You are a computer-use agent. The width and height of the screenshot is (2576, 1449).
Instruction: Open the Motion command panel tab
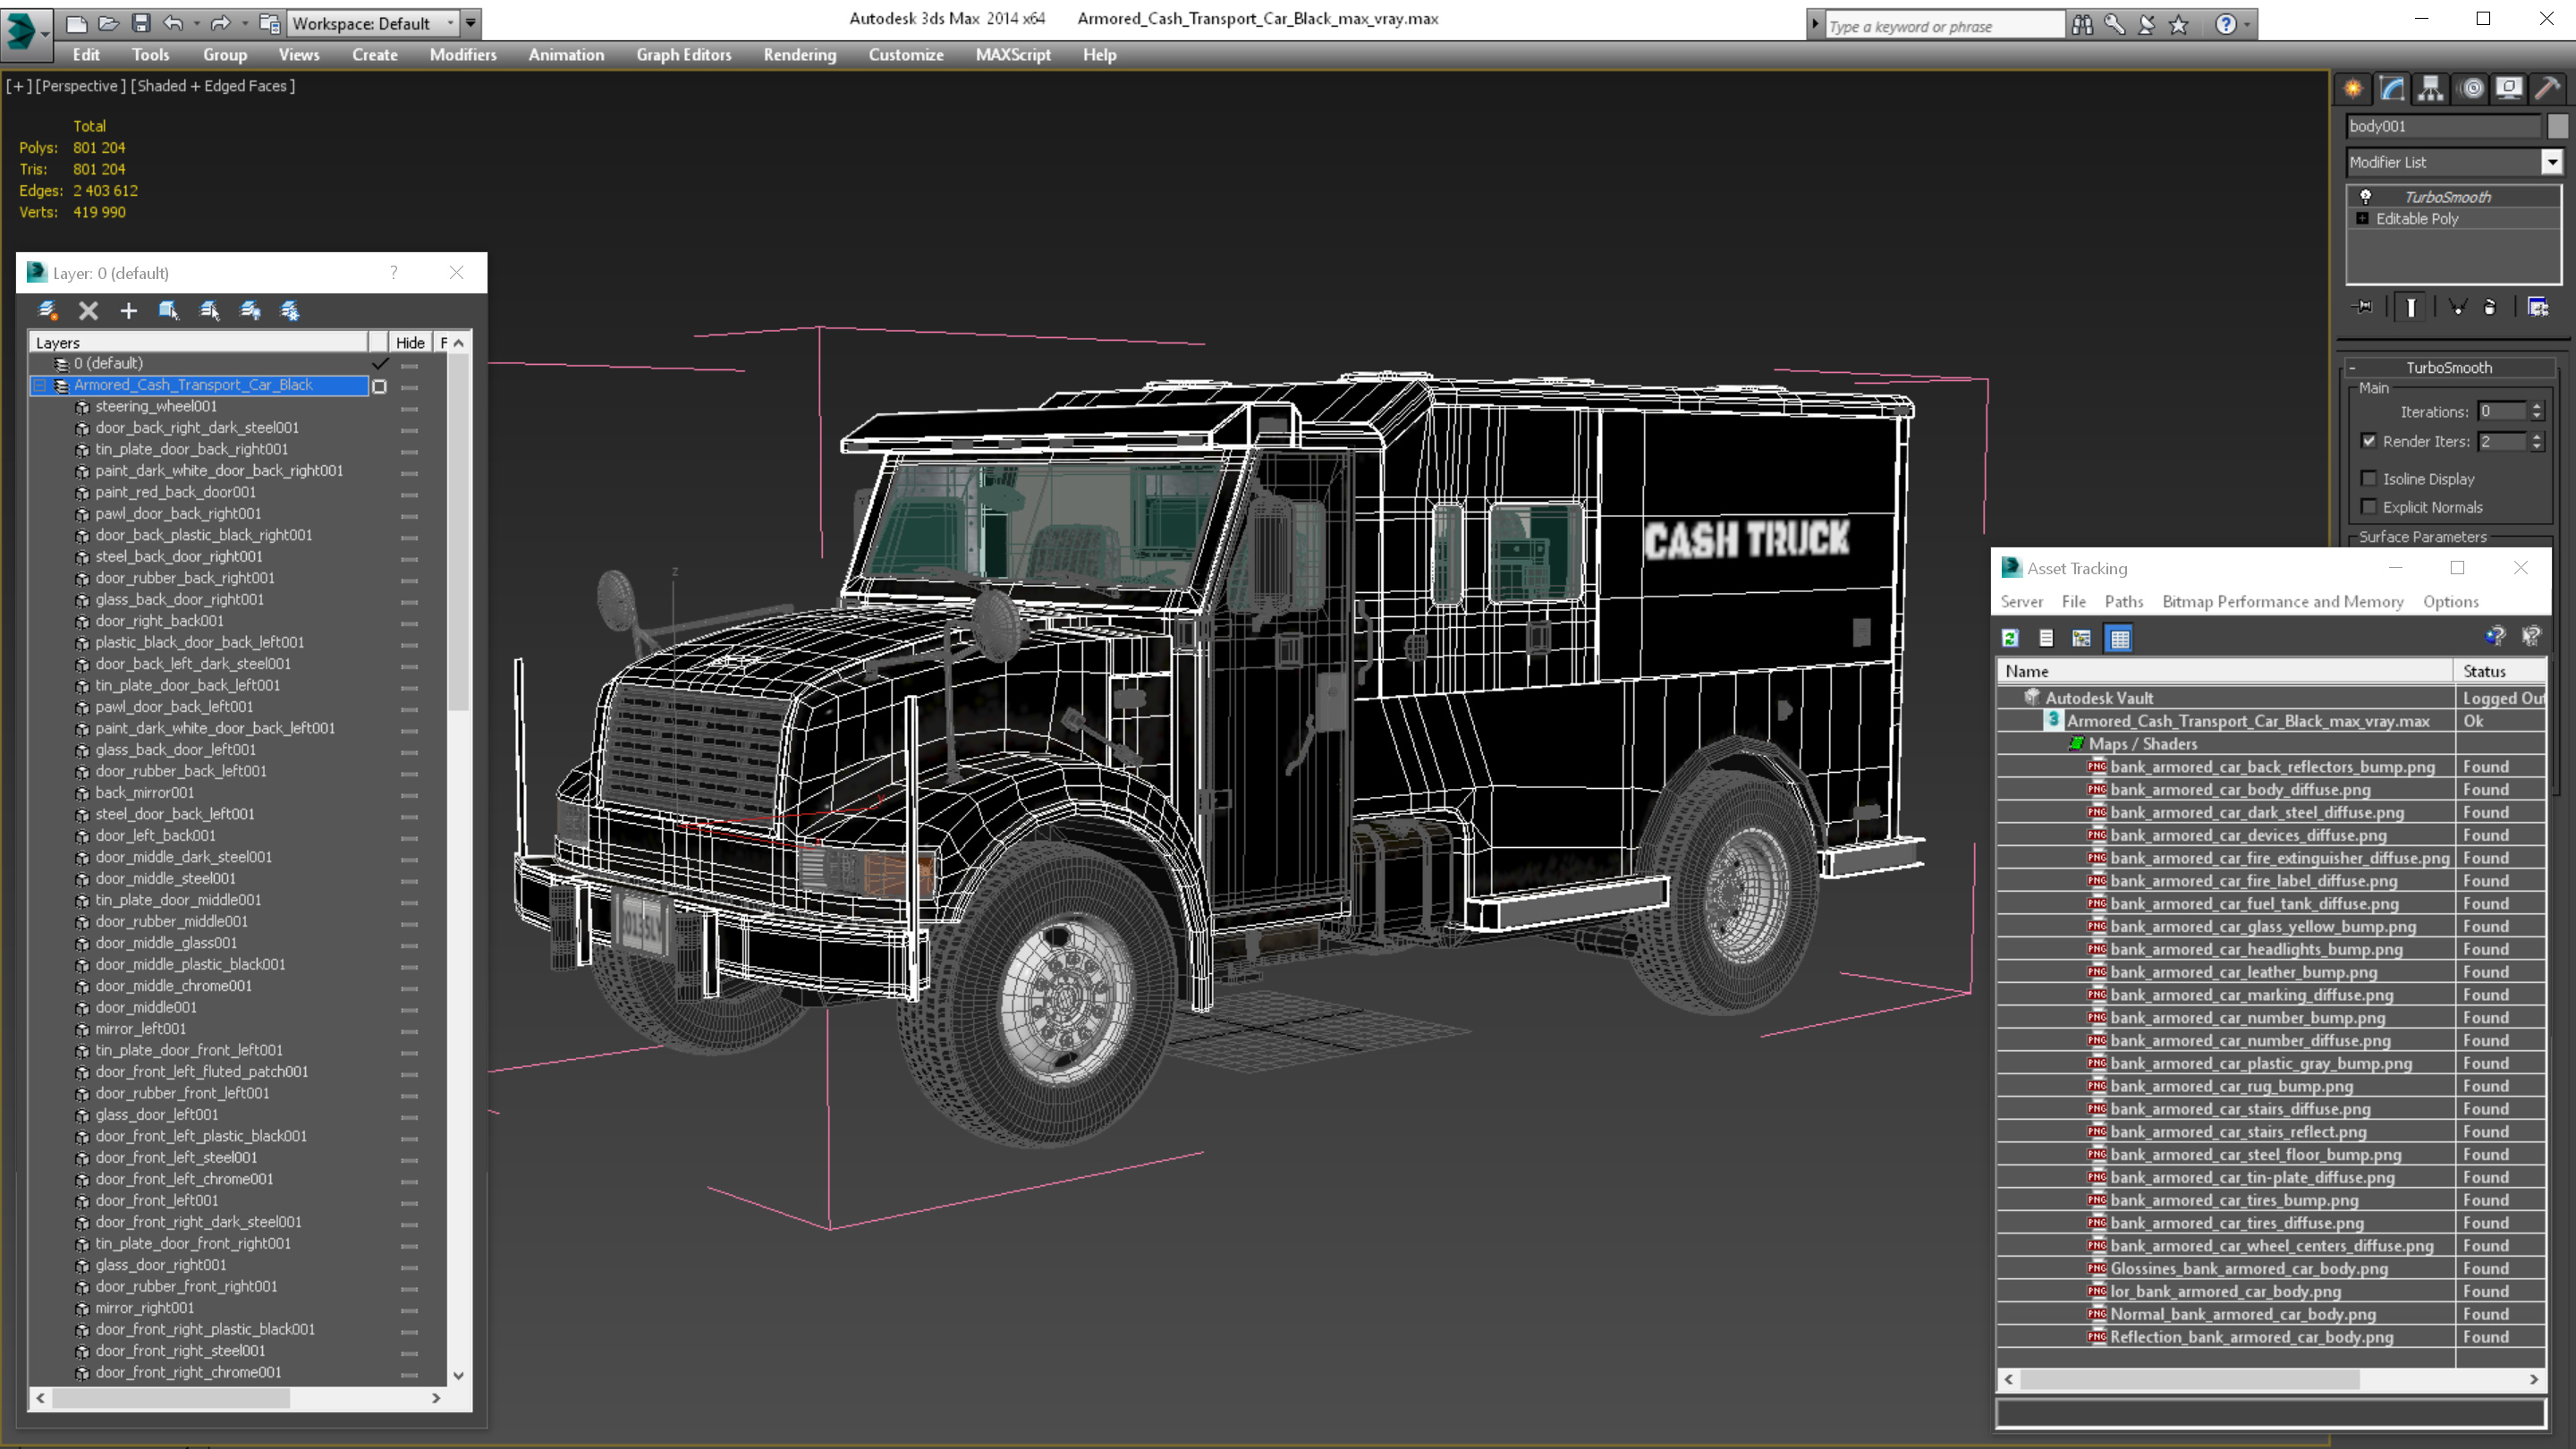pos(2472,88)
